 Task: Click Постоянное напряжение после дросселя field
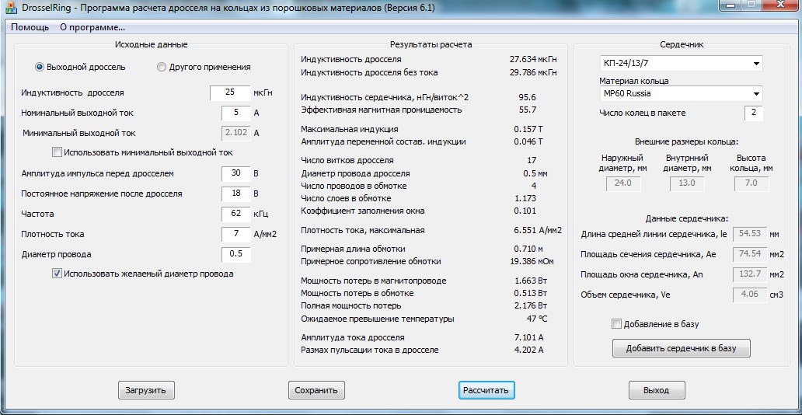tap(235, 194)
